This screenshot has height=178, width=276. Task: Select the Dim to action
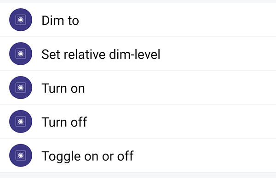click(x=138, y=20)
